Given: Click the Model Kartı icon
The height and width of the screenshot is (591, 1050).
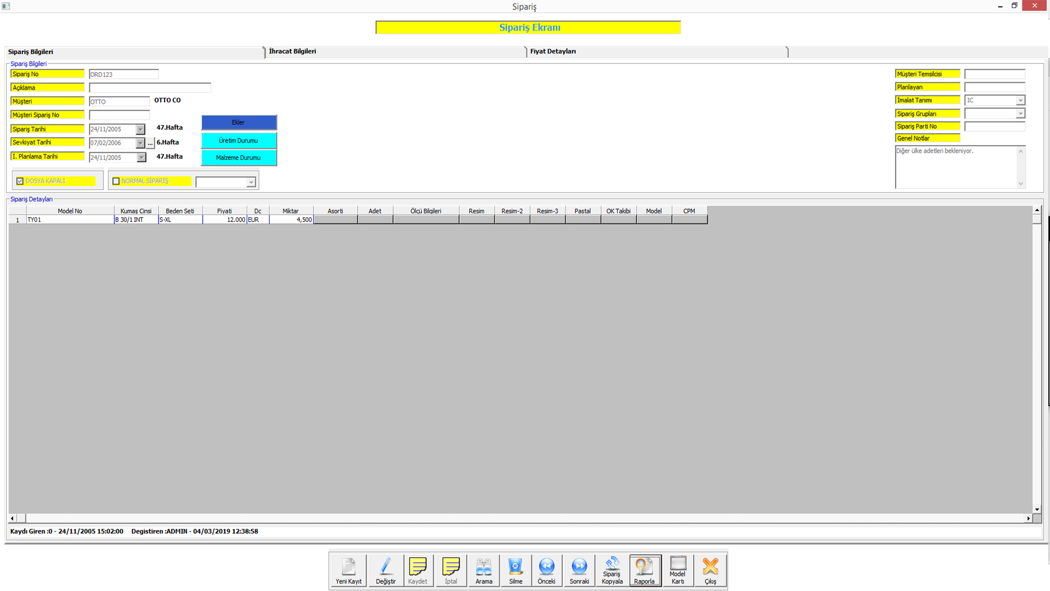Looking at the screenshot, I should [678, 570].
